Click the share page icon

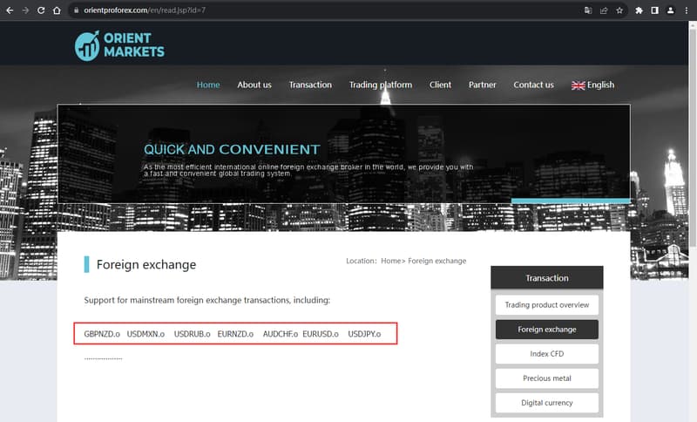coord(604,10)
